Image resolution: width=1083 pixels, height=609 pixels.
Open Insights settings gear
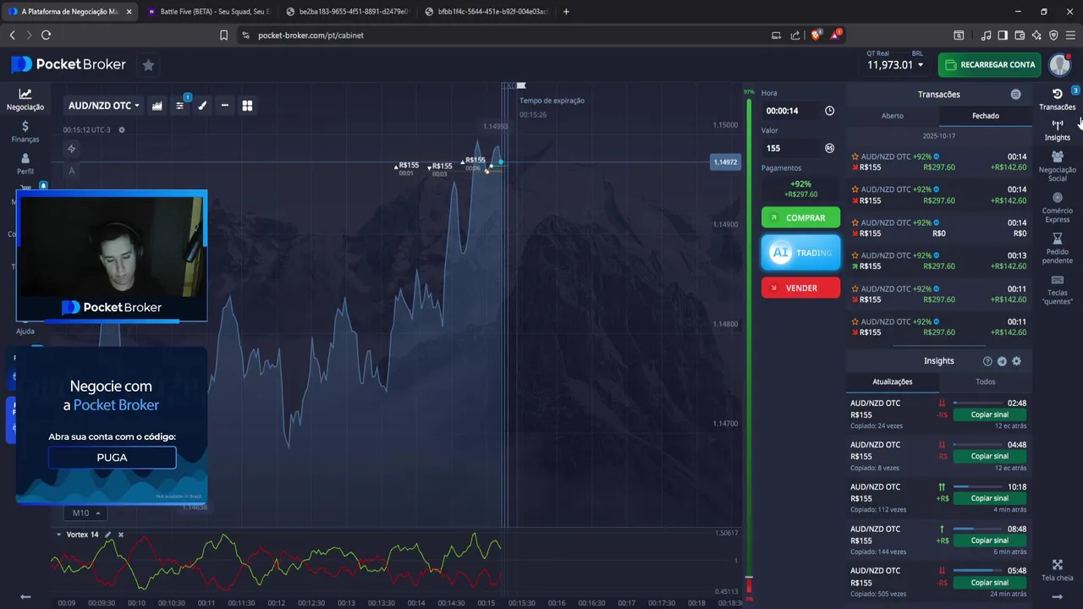(1017, 361)
